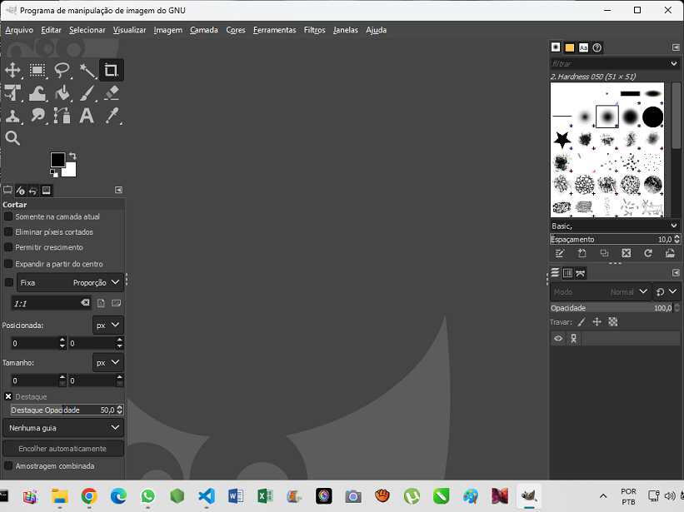Viewport: 684px width, 512px height.
Task: Open the Basic brush tag dropdown
Action: [615, 226]
